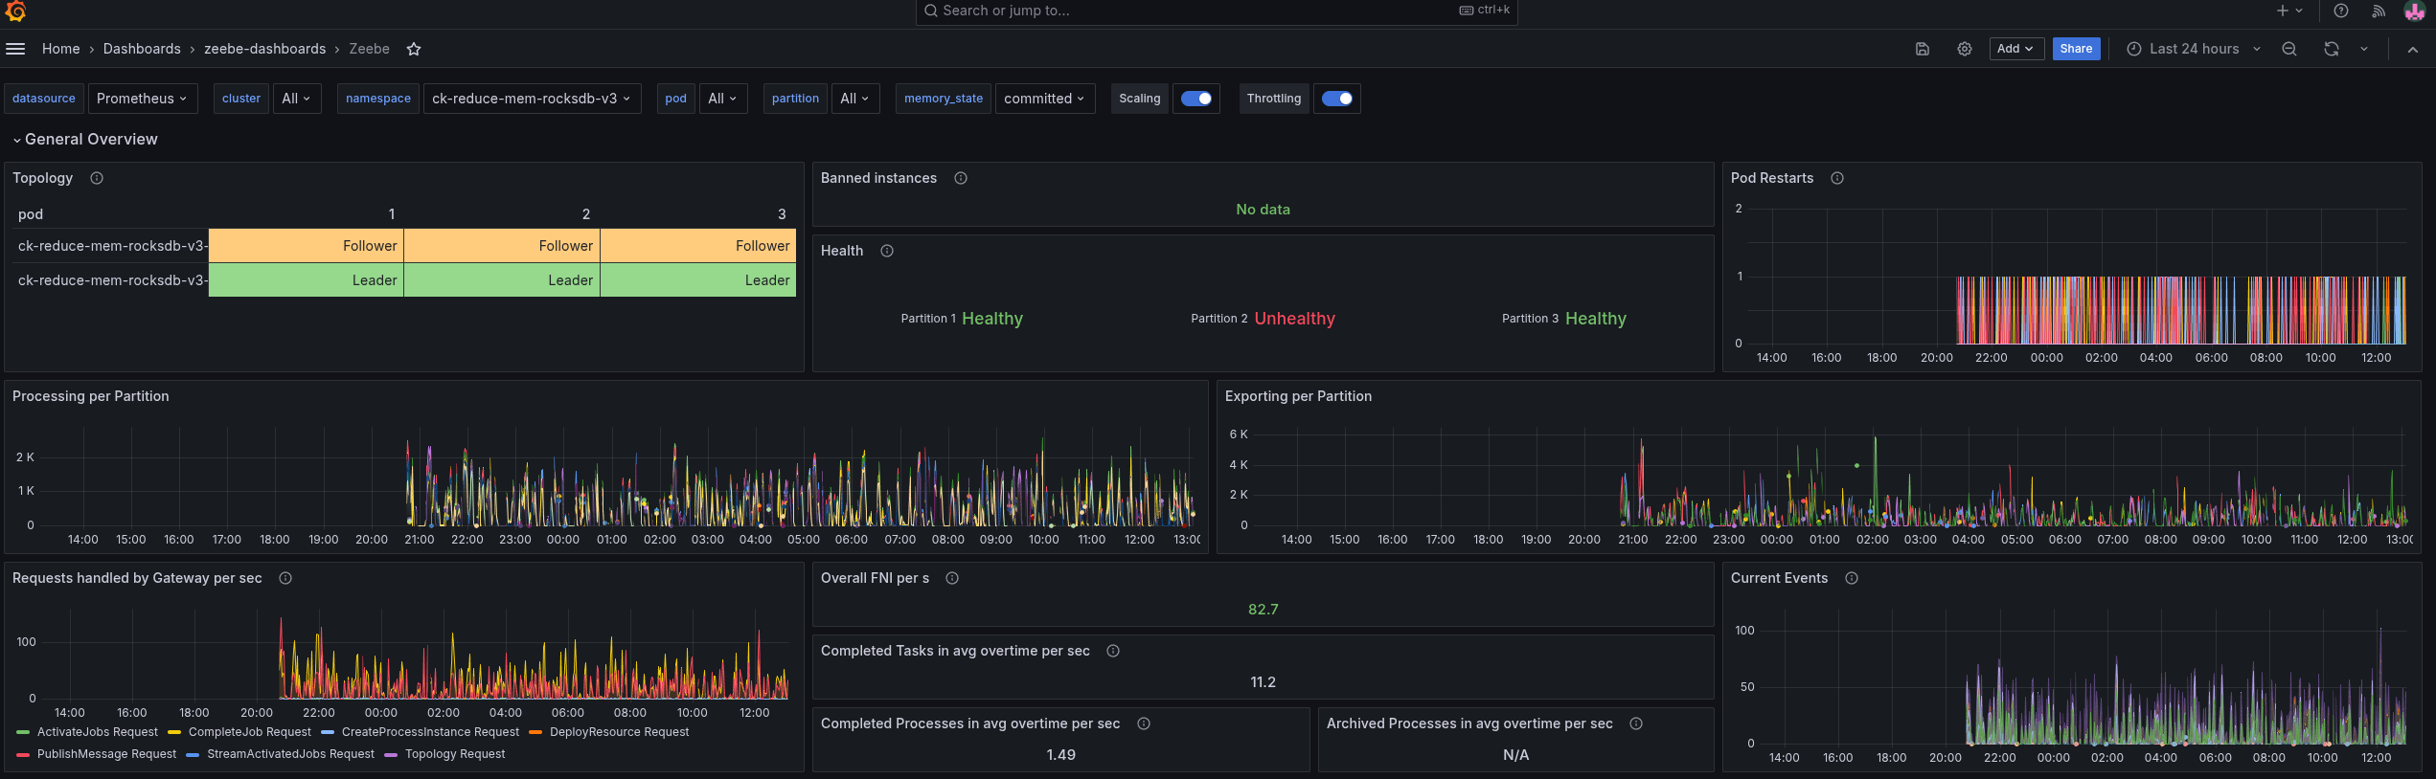Open the refresh interval dropdown arrow
Image resolution: width=2436 pixels, height=779 pixels.
[2363, 49]
